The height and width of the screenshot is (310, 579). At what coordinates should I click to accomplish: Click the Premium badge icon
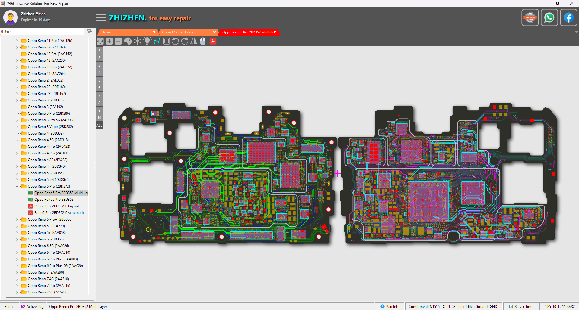coord(530,17)
